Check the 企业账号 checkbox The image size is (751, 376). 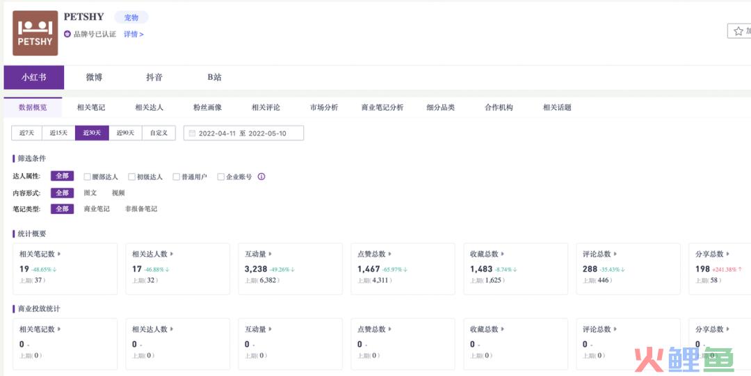[221, 177]
